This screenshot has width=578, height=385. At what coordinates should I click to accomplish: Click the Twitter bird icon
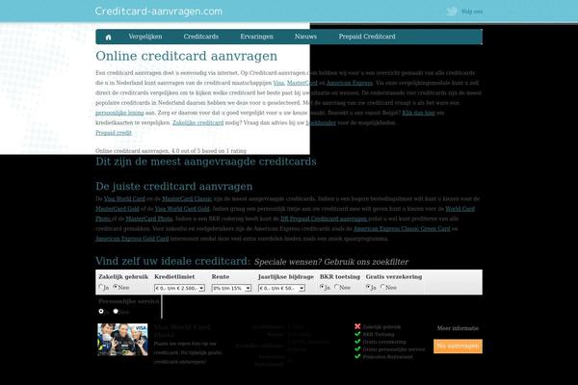pos(452,11)
